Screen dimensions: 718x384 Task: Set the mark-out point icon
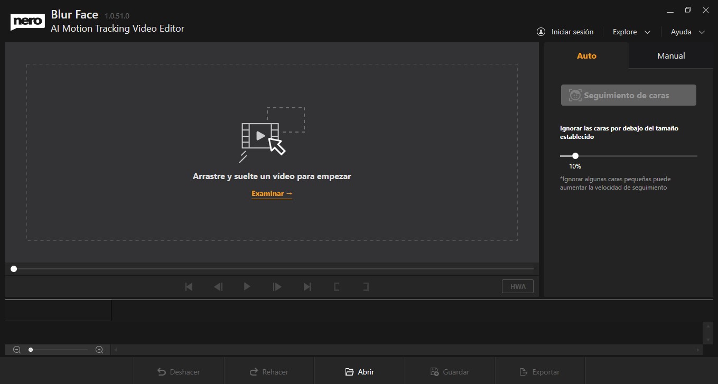[366, 286]
